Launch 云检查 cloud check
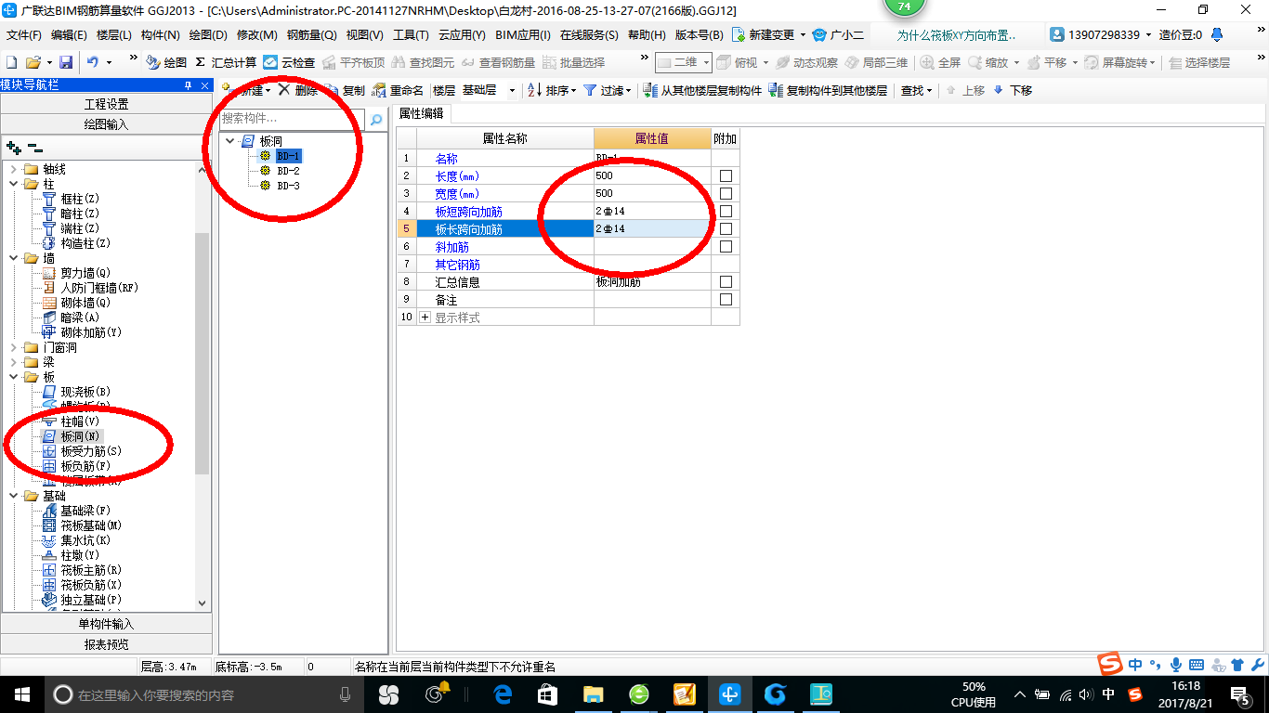The width and height of the screenshot is (1269, 713). pyautogui.click(x=289, y=62)
